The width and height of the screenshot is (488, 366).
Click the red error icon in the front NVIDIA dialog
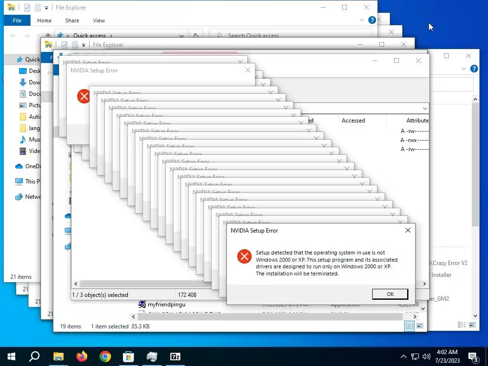coord(244,256)
